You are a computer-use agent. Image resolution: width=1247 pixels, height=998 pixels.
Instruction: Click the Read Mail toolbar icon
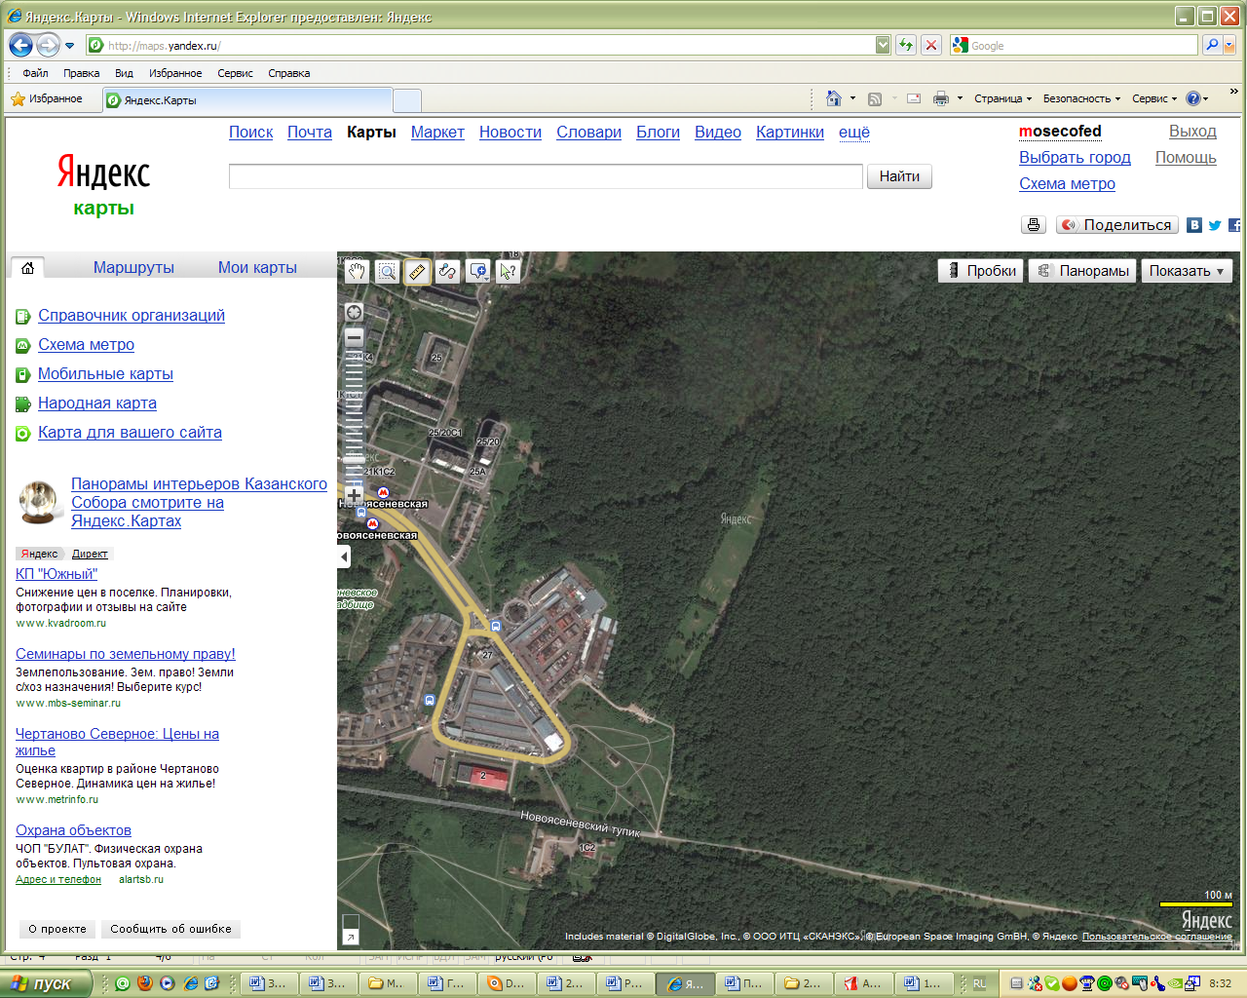914,98
